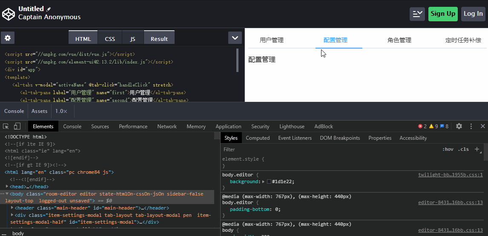The image size is (488, 236).
Task: Close the DevTools panel
Action: (x=483, y=126)
